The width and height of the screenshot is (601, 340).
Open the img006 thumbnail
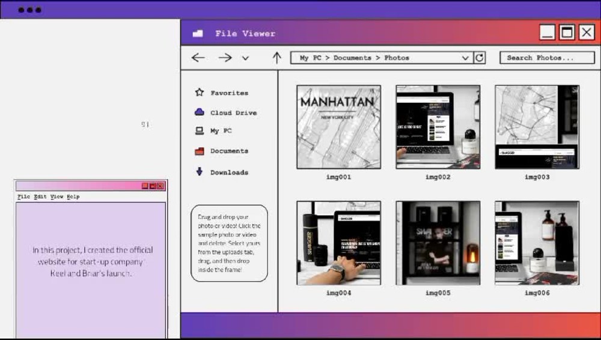pos(537,243)
